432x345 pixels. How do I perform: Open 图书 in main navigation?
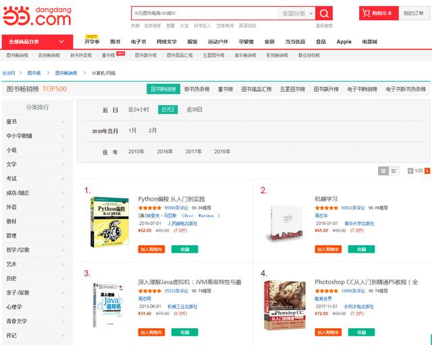(115, 42)
